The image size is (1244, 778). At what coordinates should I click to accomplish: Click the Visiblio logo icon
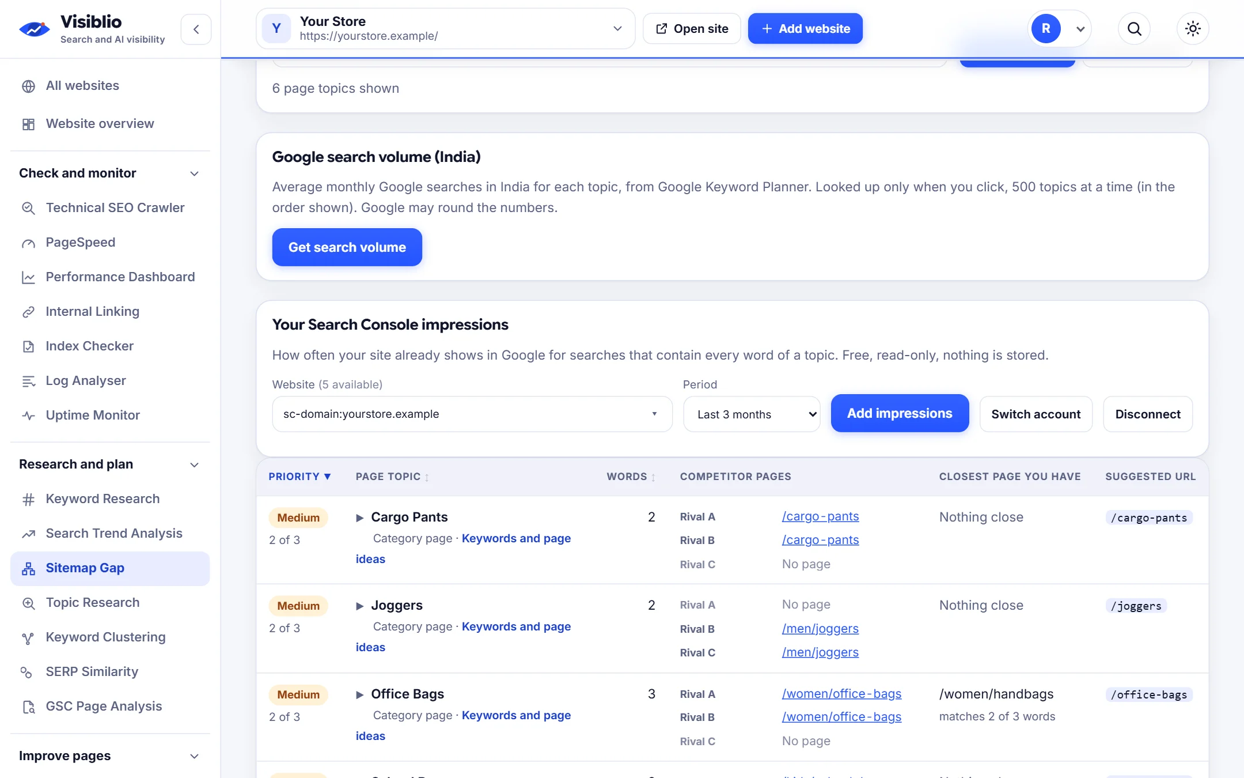(35, 28)
